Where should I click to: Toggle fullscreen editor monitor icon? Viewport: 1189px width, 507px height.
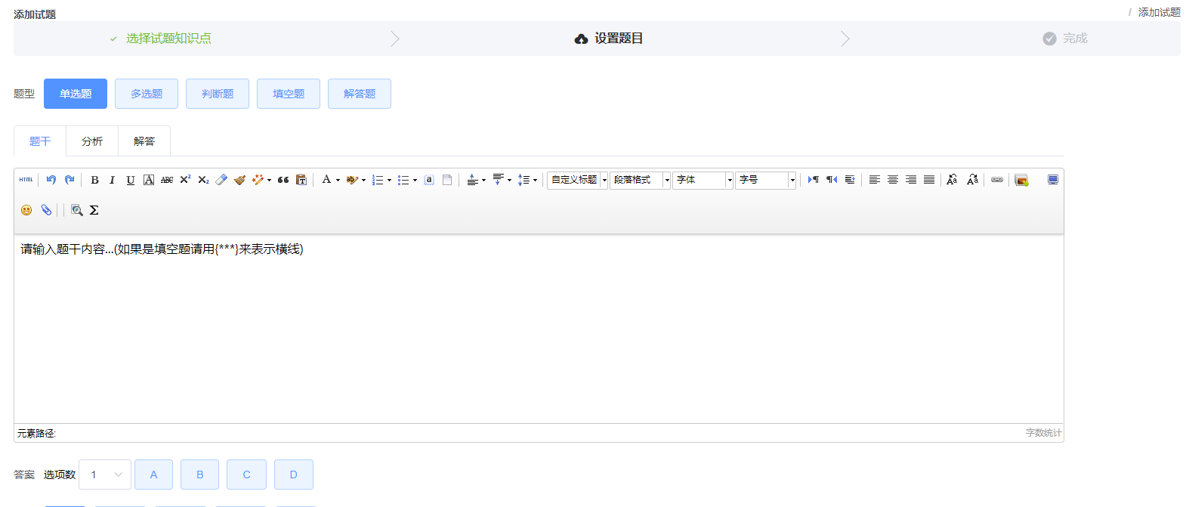[x=1053, y=180]
